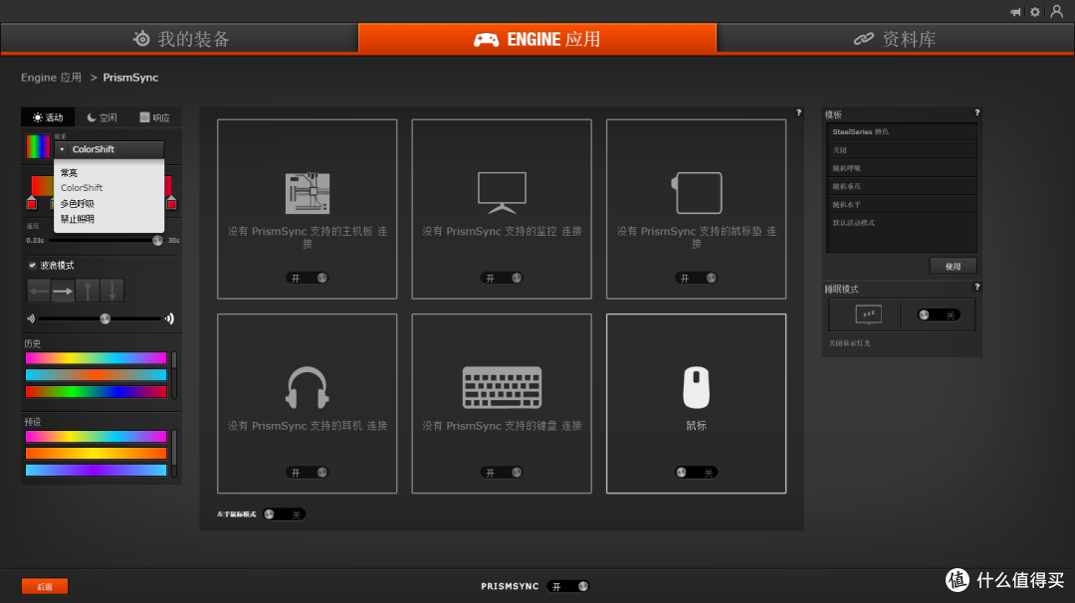Screen dimensions: 1075x603
Task: Select the 活动 lighting tab
Action: [x=48, y=117]
